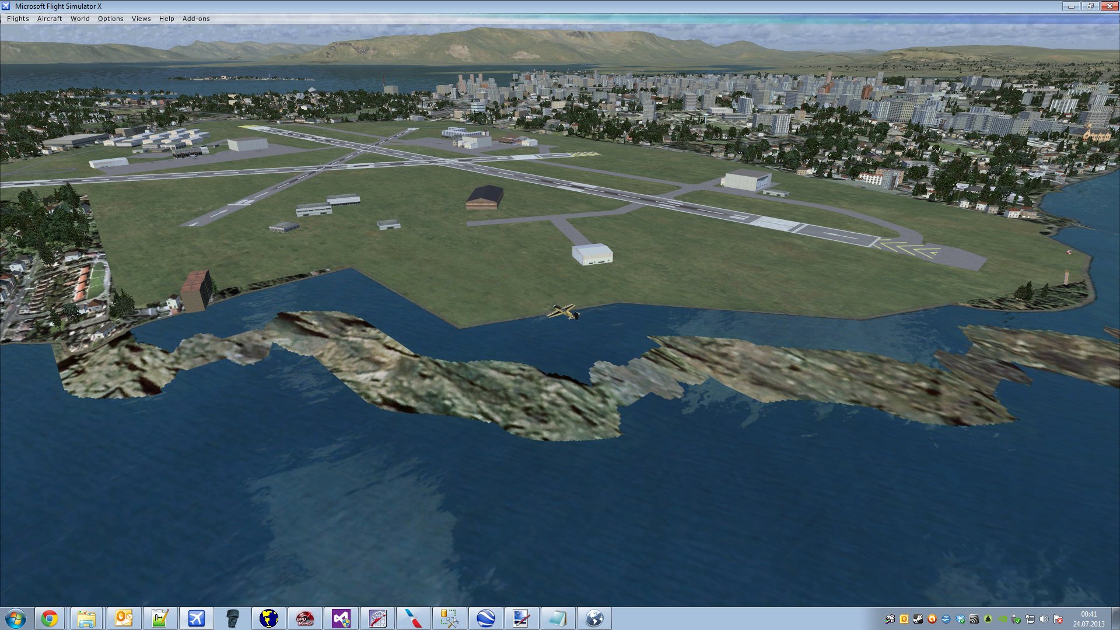Open the Help menu
Screen dimensions: 1120x630
167,19
